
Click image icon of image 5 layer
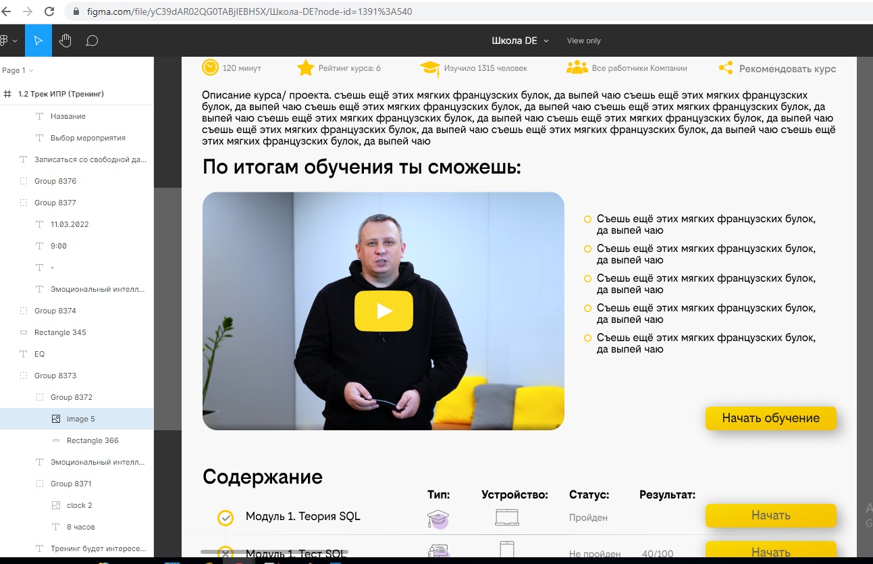pyautogui.click(x=56, y=419)
